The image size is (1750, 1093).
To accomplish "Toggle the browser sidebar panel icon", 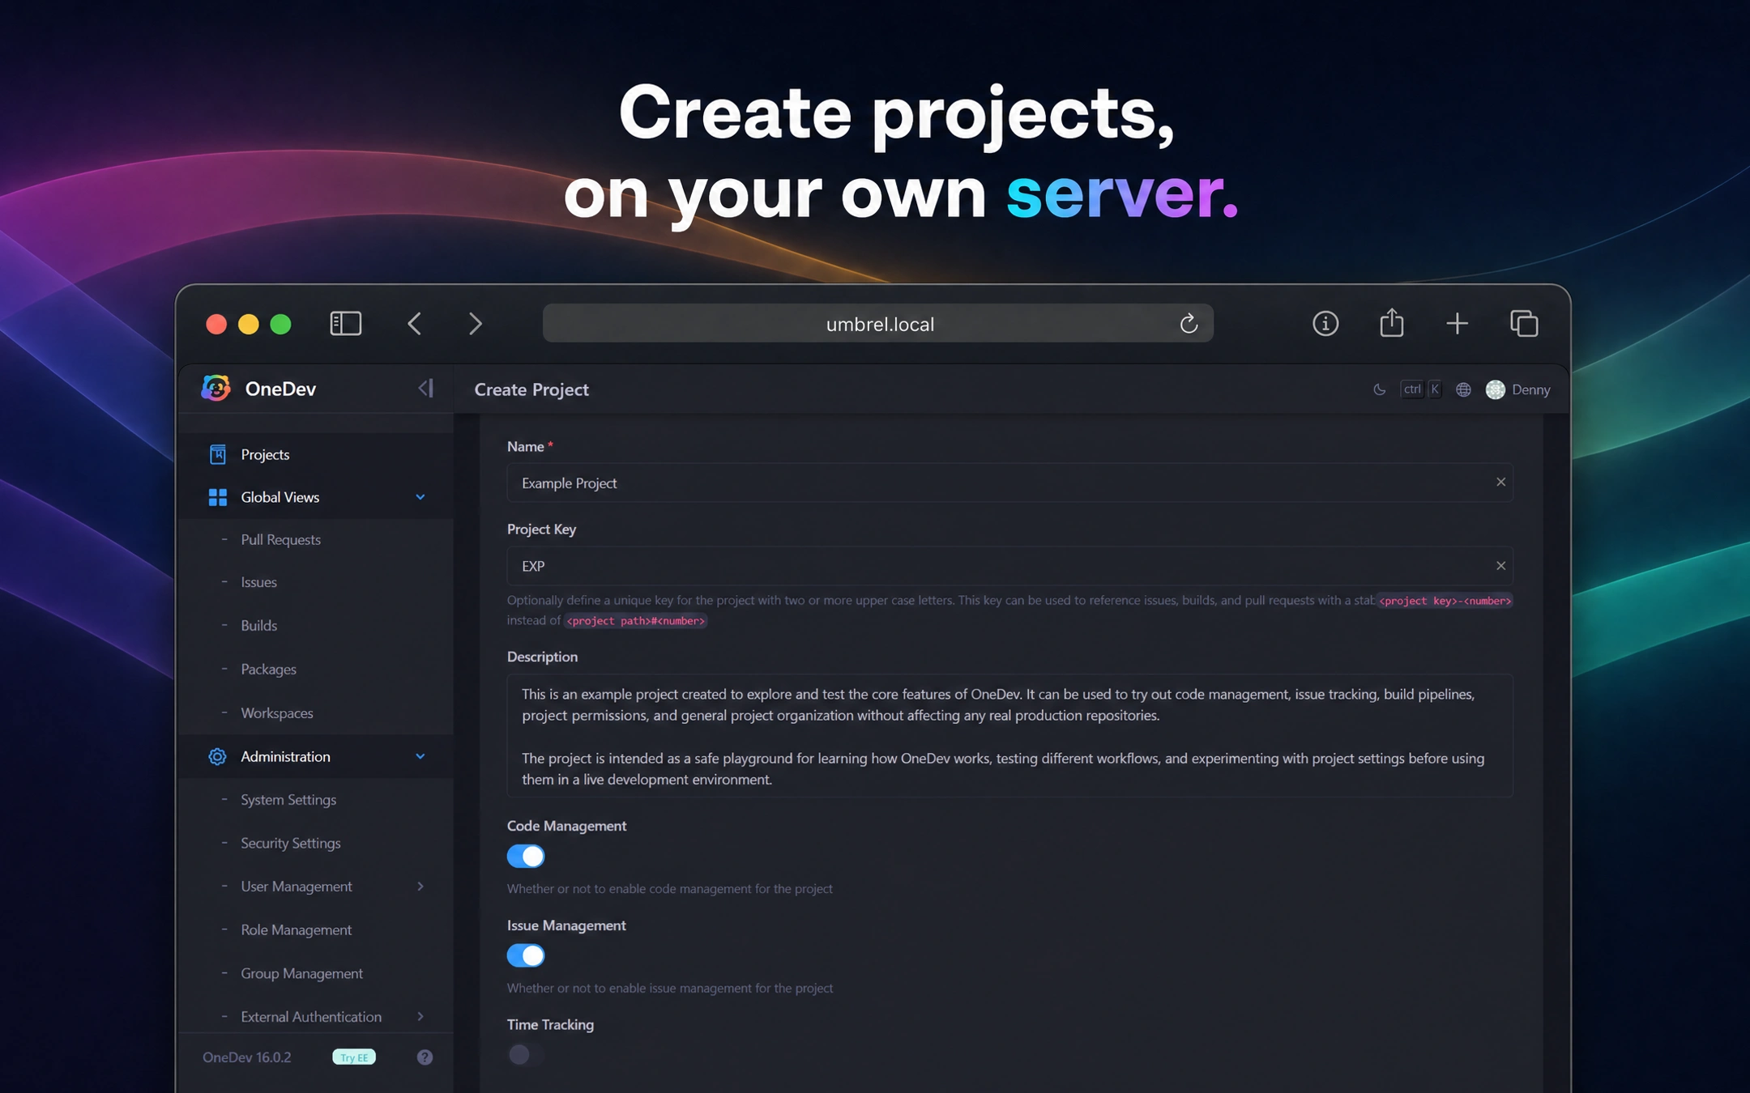I will pyautogui.click(x=345, y=324).
